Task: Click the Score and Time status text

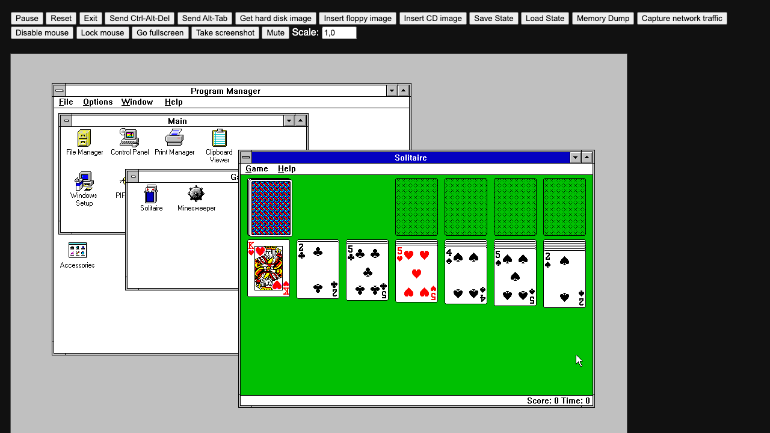Action: 558,401
